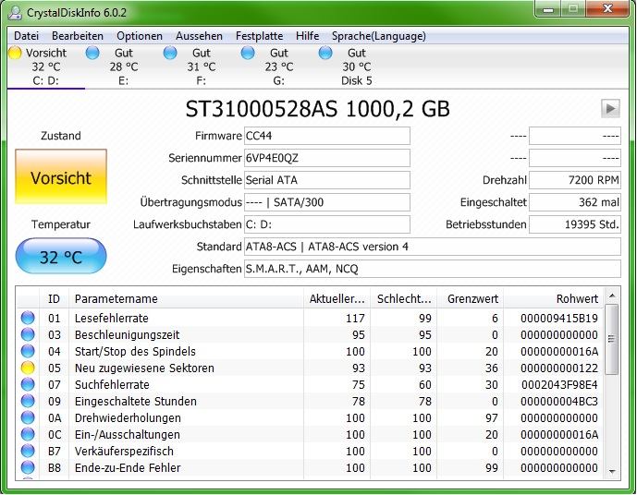The width and height of the screenshot is (637, 495).
Task: Click the Betriebsstunden value 19395 Std.
Action: click(575, 224)
